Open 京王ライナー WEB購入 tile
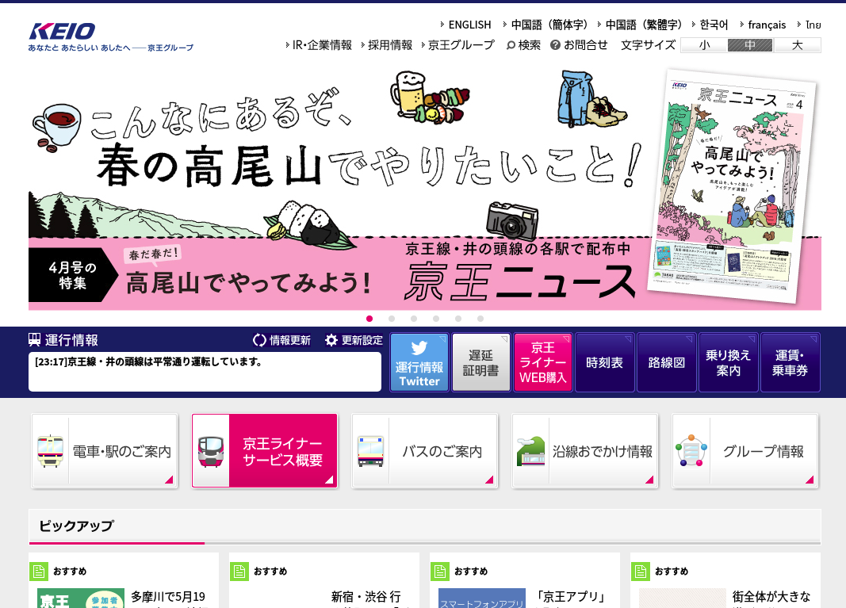This screenshot has height=608, width=846. 543,362
